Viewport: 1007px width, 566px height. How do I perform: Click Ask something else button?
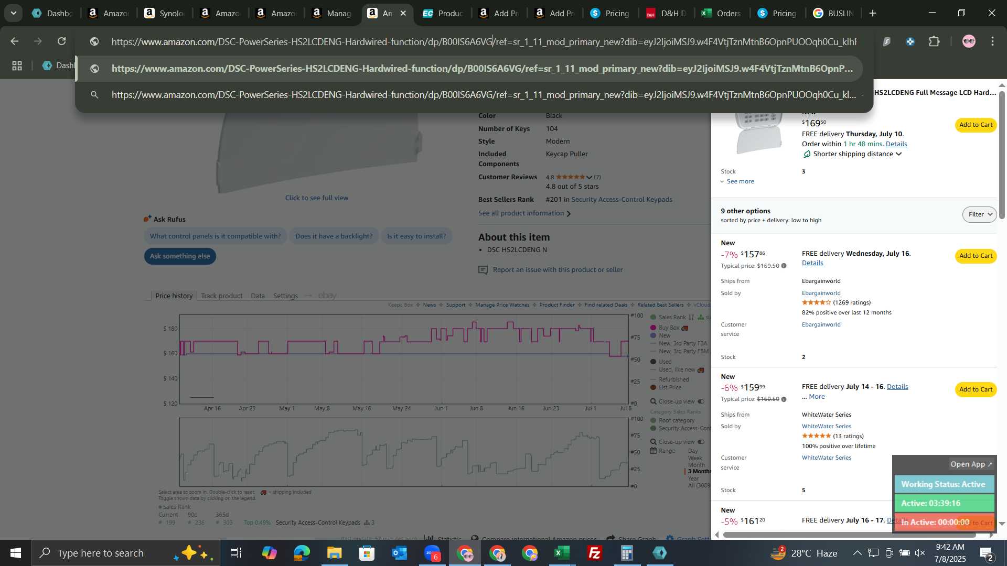180,256
